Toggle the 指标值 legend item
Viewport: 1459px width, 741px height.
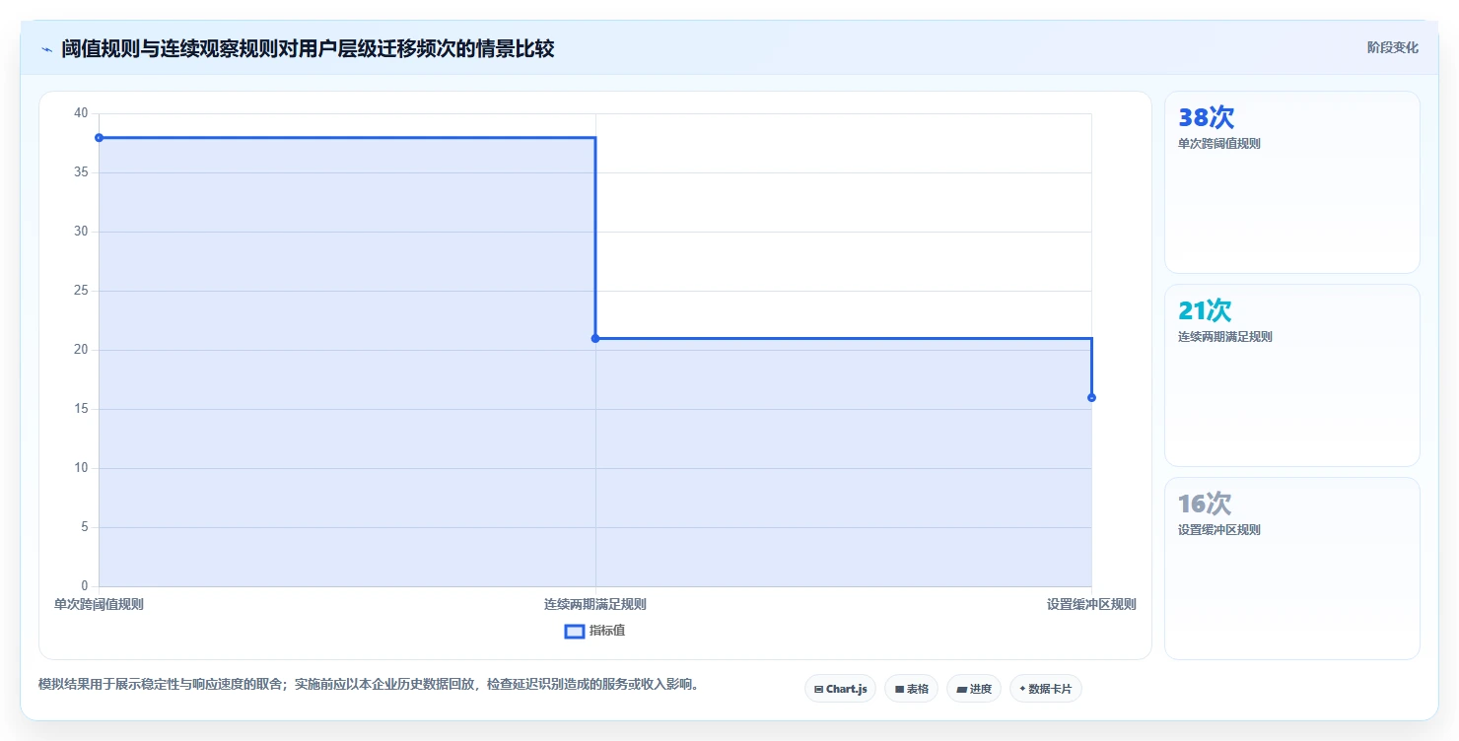pyautogui.click(x=594, y=631)
